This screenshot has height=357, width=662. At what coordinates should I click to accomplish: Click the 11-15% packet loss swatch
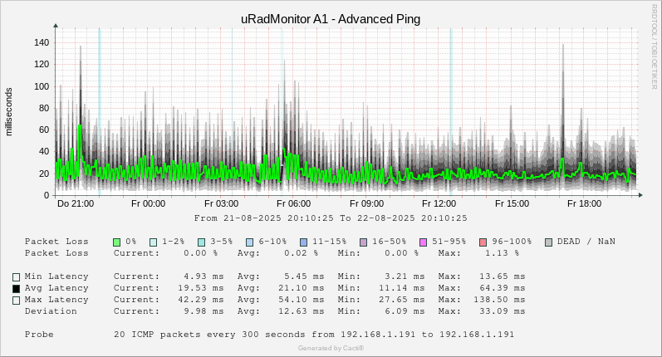click(303, 242)
